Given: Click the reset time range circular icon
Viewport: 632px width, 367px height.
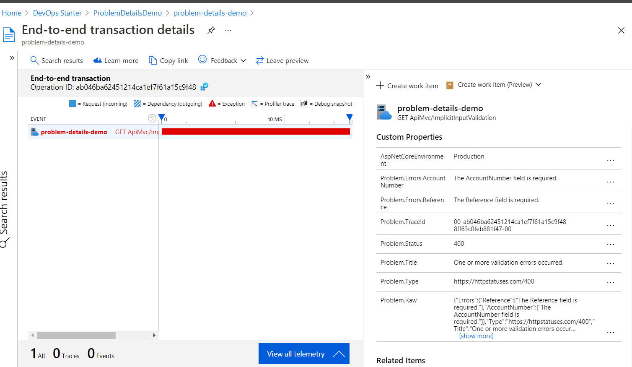Looking at the screenshot, I should (152, 119).
